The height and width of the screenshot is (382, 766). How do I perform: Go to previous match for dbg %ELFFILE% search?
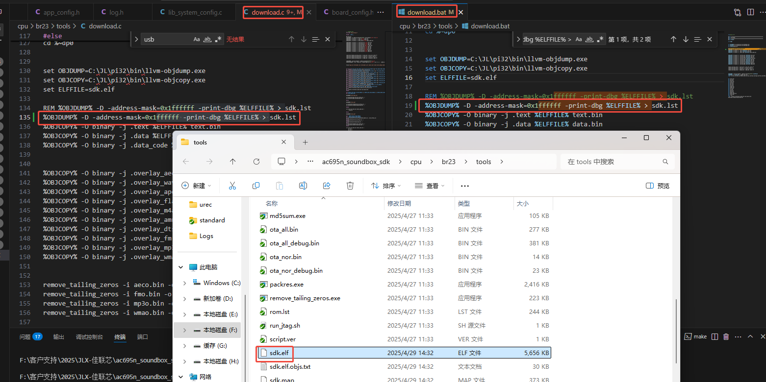673,39
